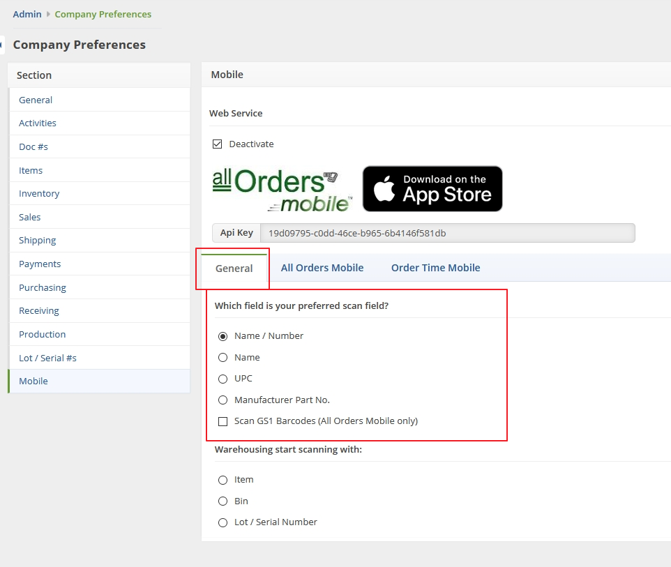Open the Order Time Mobile tab

[x=436, y=268]
